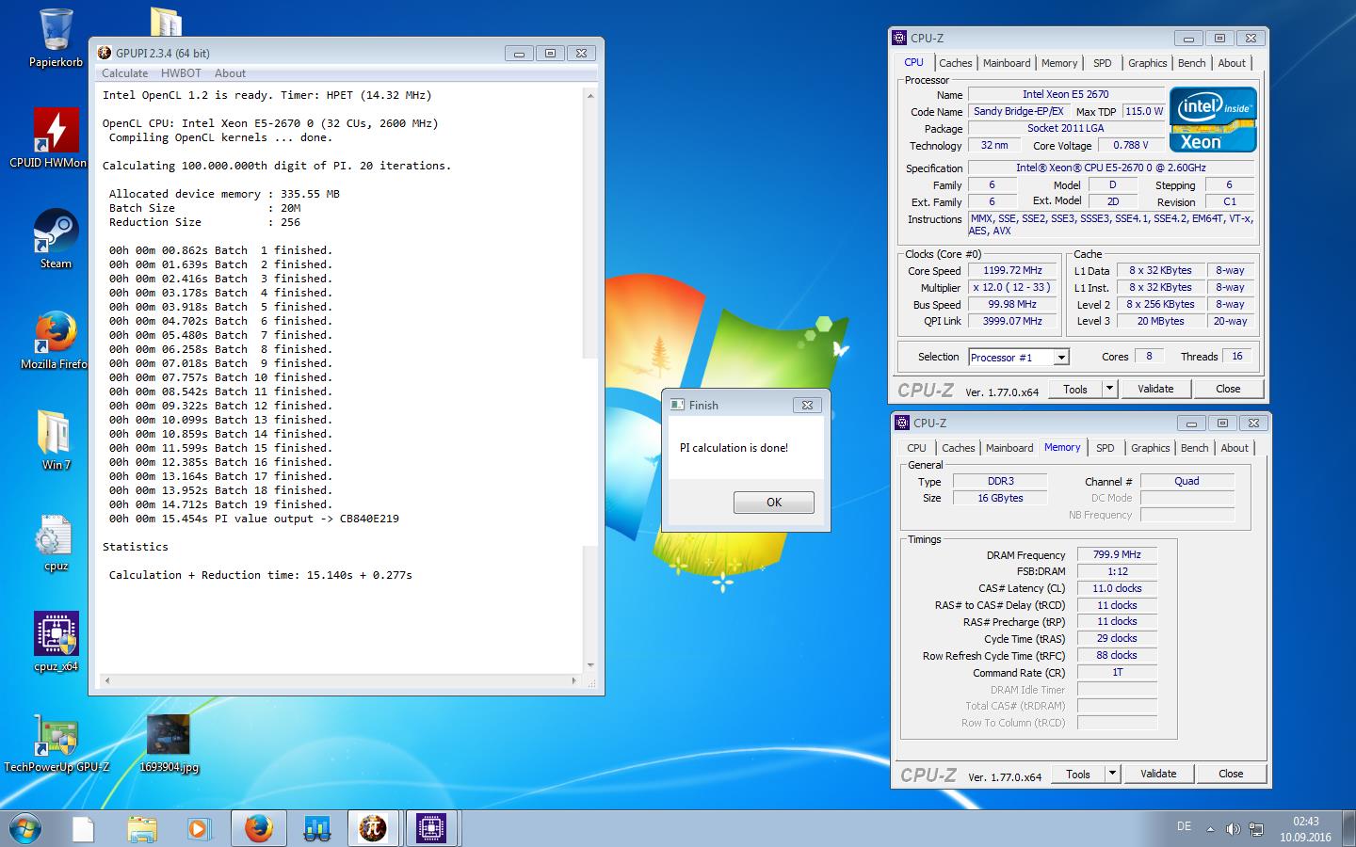Switch to CPU tab in bottom CPU-Z

[916, 449]
